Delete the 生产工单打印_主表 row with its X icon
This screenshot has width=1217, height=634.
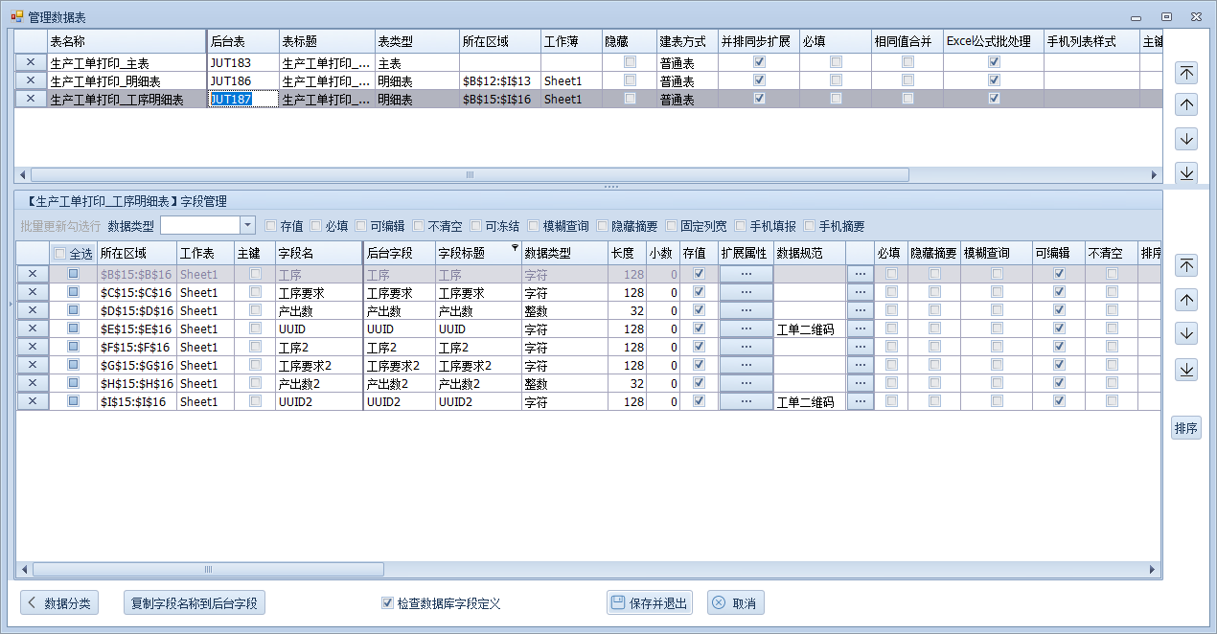(x=31, y=62)
